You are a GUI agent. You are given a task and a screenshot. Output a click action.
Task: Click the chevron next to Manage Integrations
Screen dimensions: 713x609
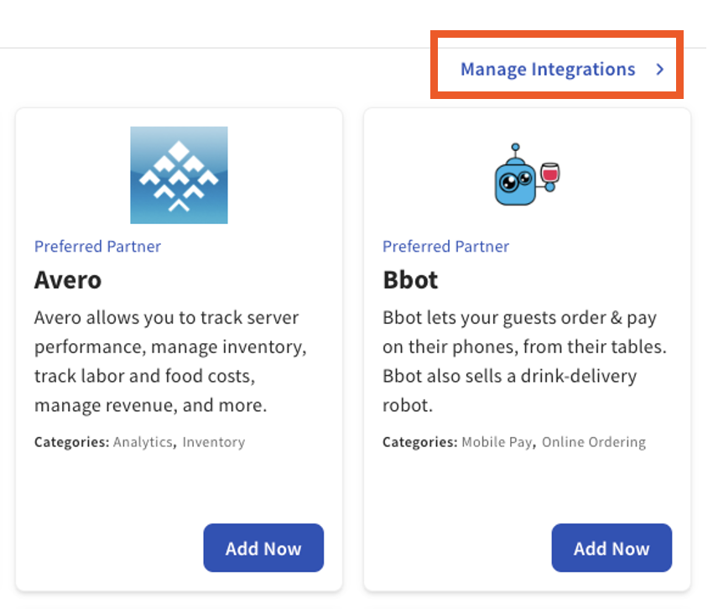[x=659, y=70]
